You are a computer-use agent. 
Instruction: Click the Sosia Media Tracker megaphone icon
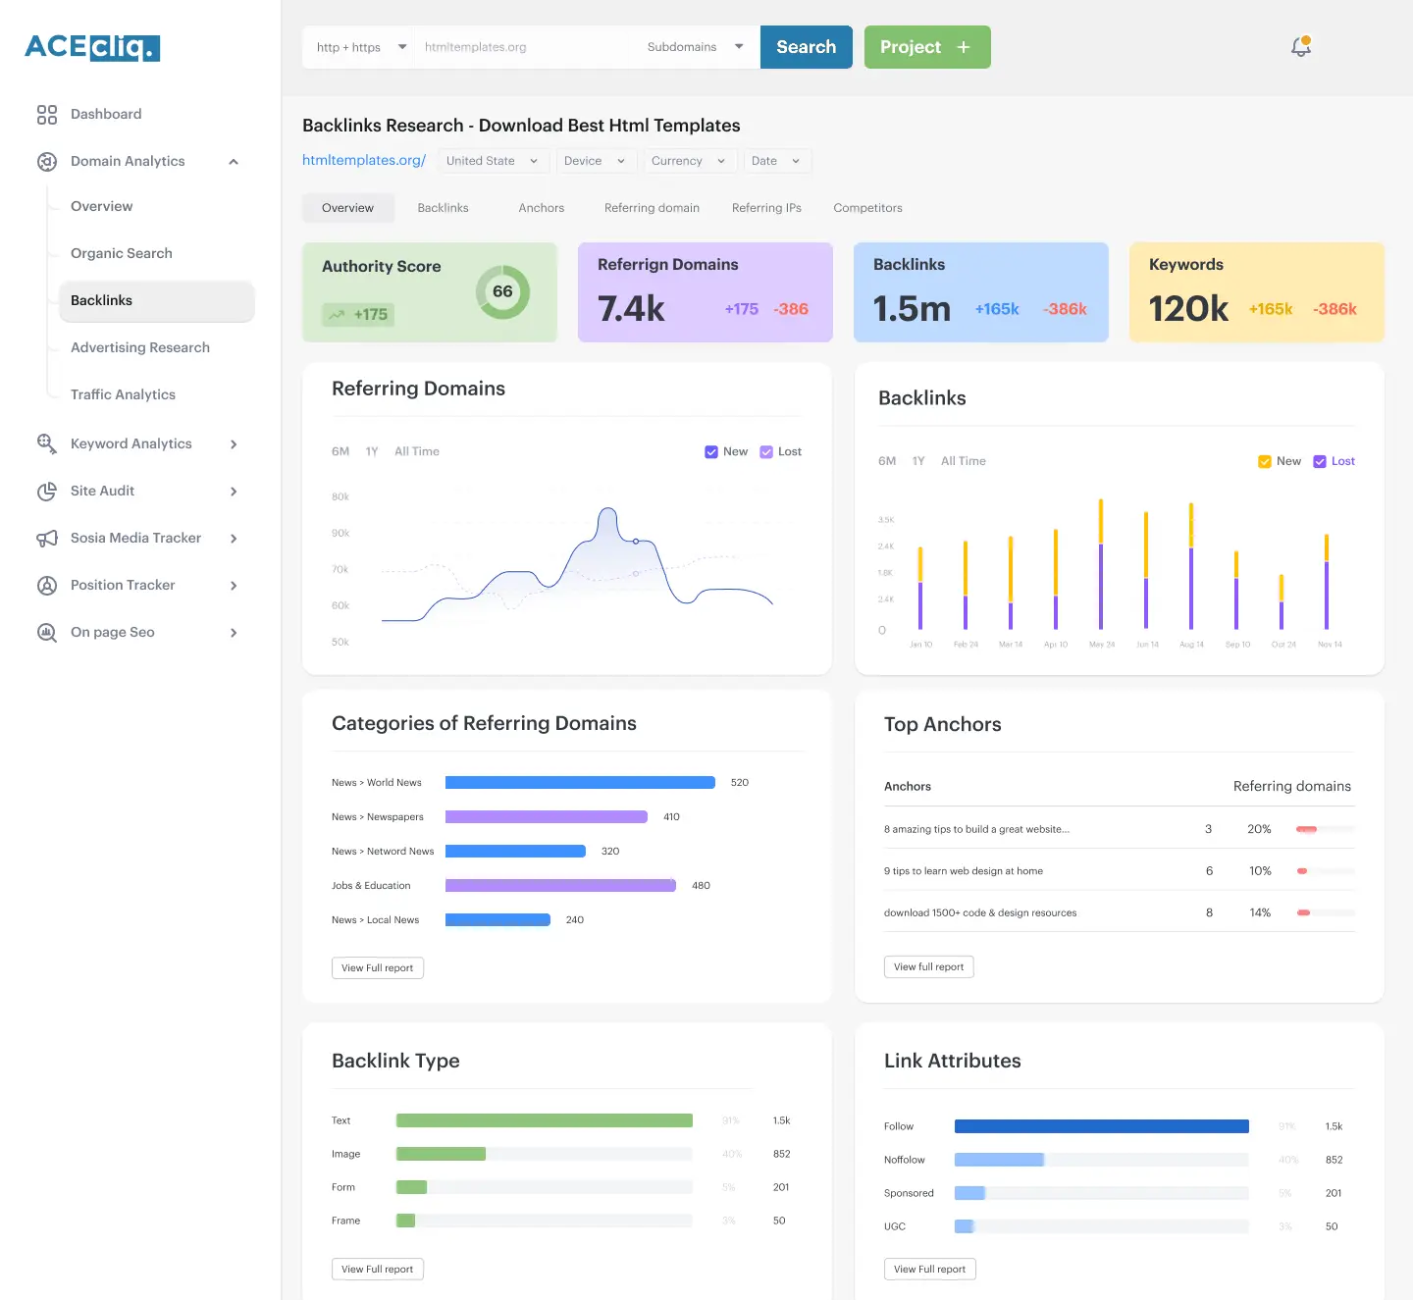click(47, 539)
